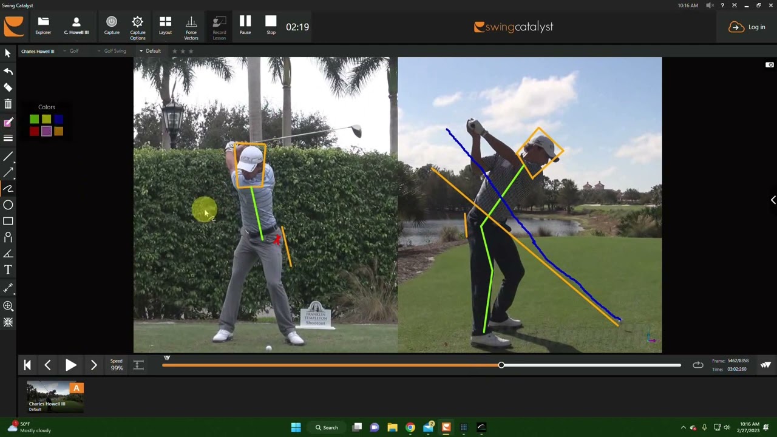
Task: Select the orange color swatch
Action: [58, 131]
